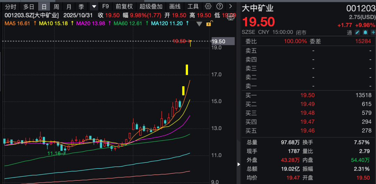Click the help question mark icon
The height and width of the screenshot is (184, 376).
[x=219, y=6]
